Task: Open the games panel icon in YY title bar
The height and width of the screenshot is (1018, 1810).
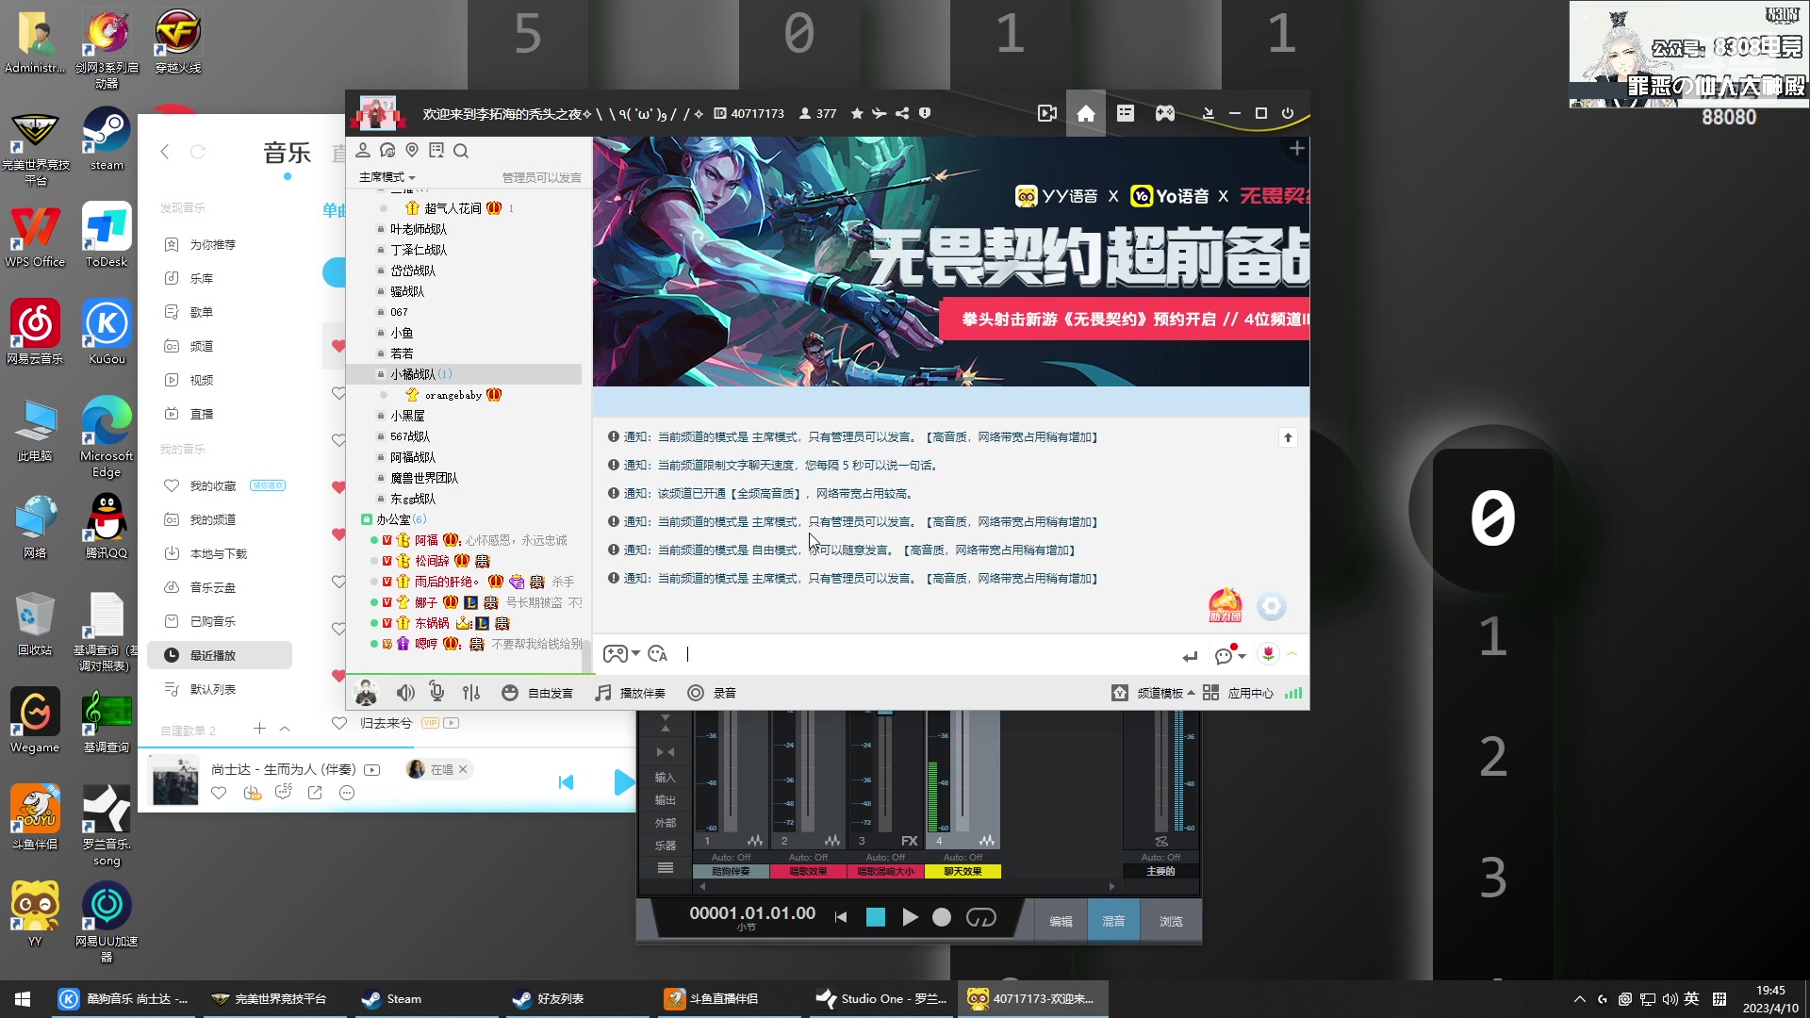Action: [1165, 113]
